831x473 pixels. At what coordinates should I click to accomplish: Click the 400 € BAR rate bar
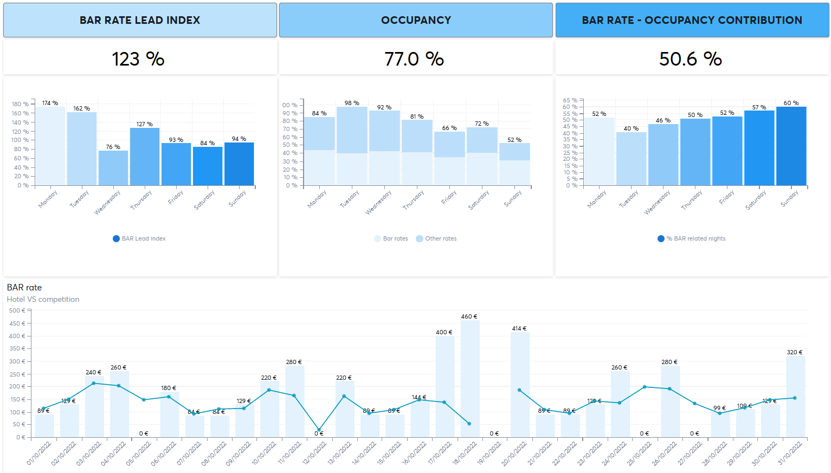(445, 386)
